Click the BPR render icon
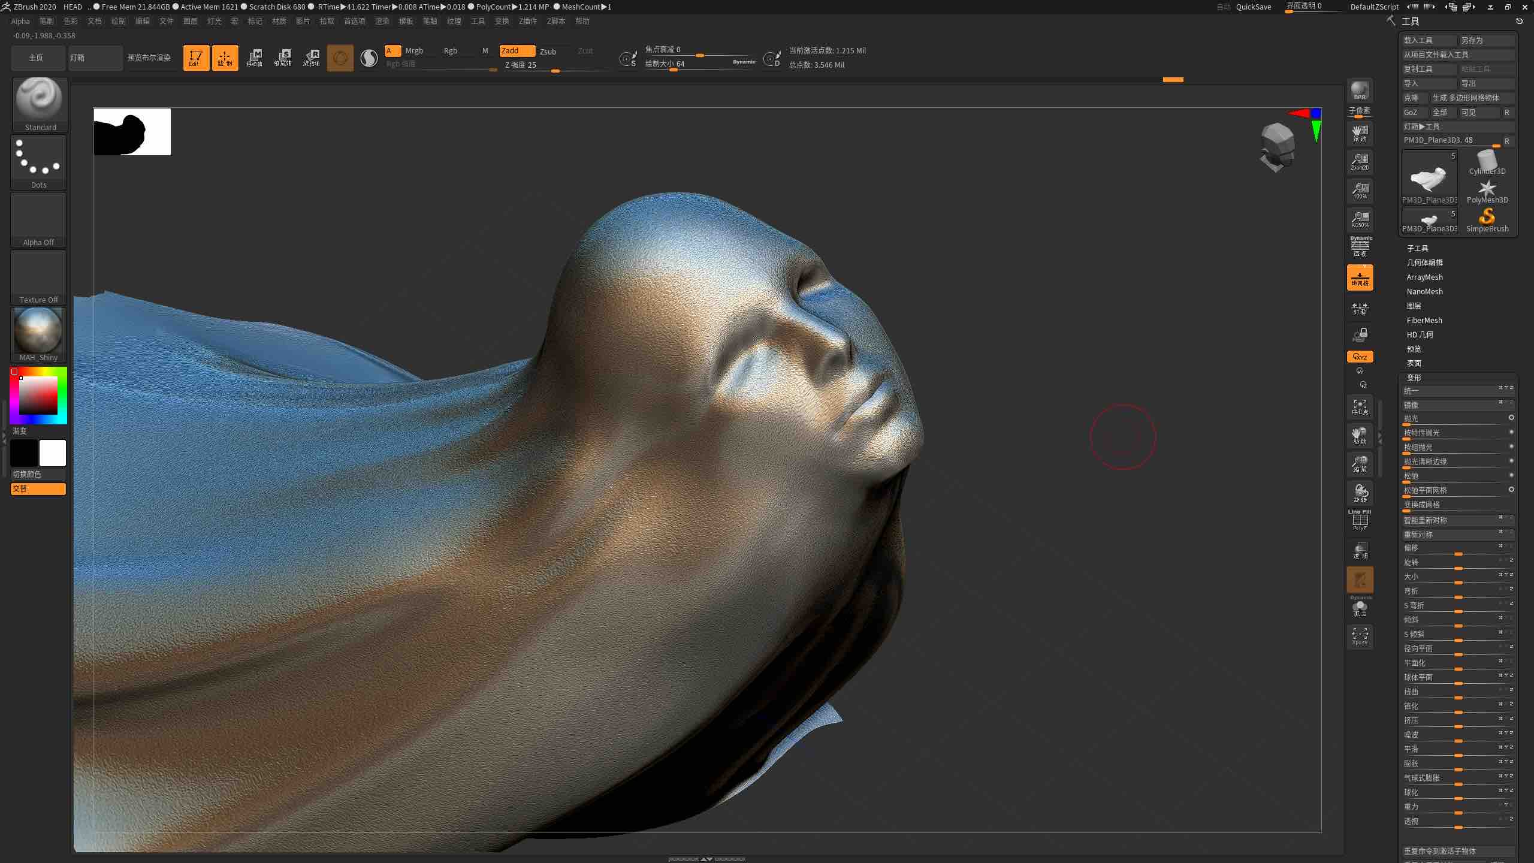The width and height of the screenshot is (1534, 863). pos(1359,91)
